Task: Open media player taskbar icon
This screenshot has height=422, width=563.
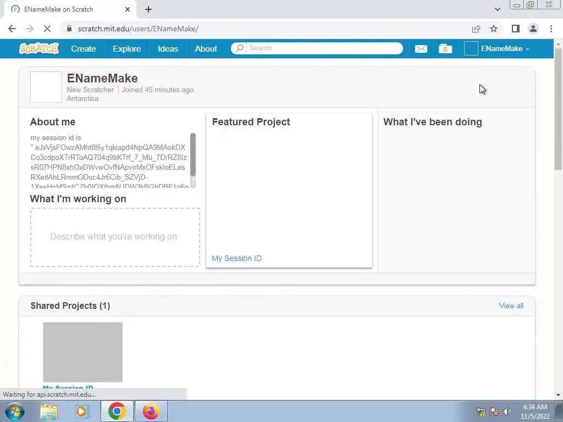Action: click(x=82, y=412)
